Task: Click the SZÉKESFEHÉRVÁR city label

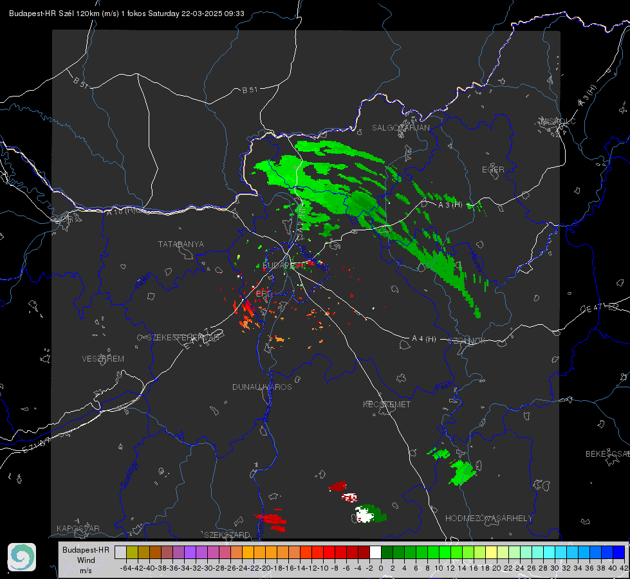Action: click(x=182, y=338)
